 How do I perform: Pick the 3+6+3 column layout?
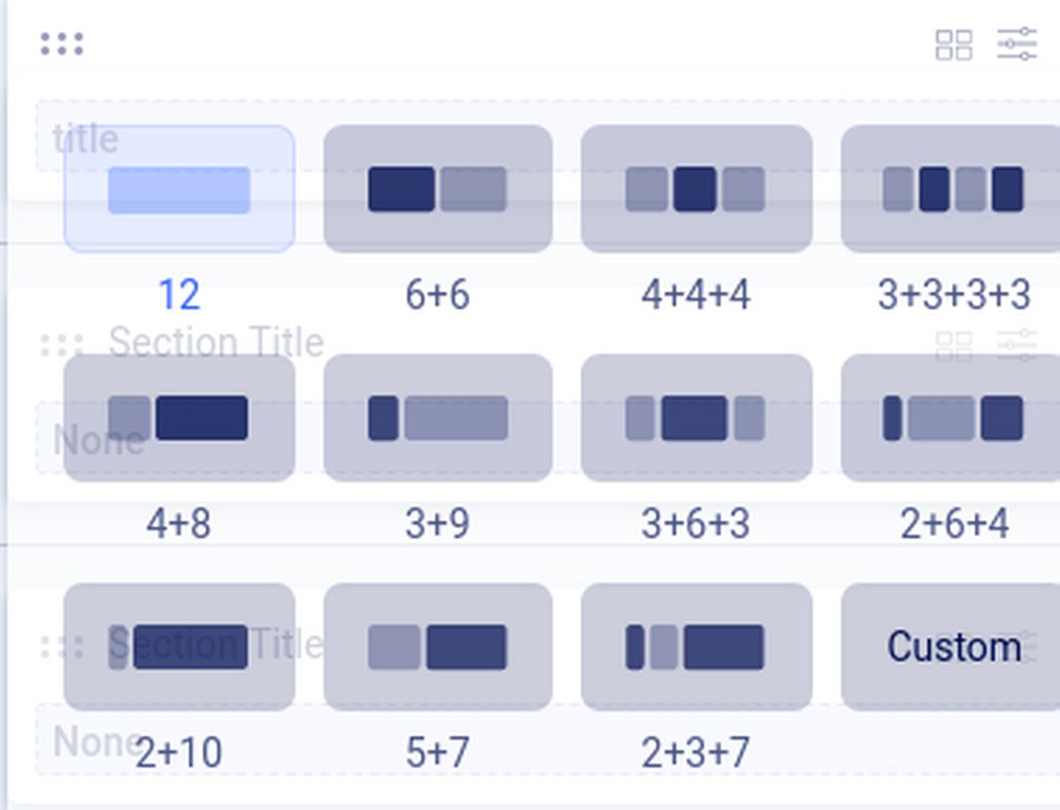pyautogui.click(x=696, y=418)
